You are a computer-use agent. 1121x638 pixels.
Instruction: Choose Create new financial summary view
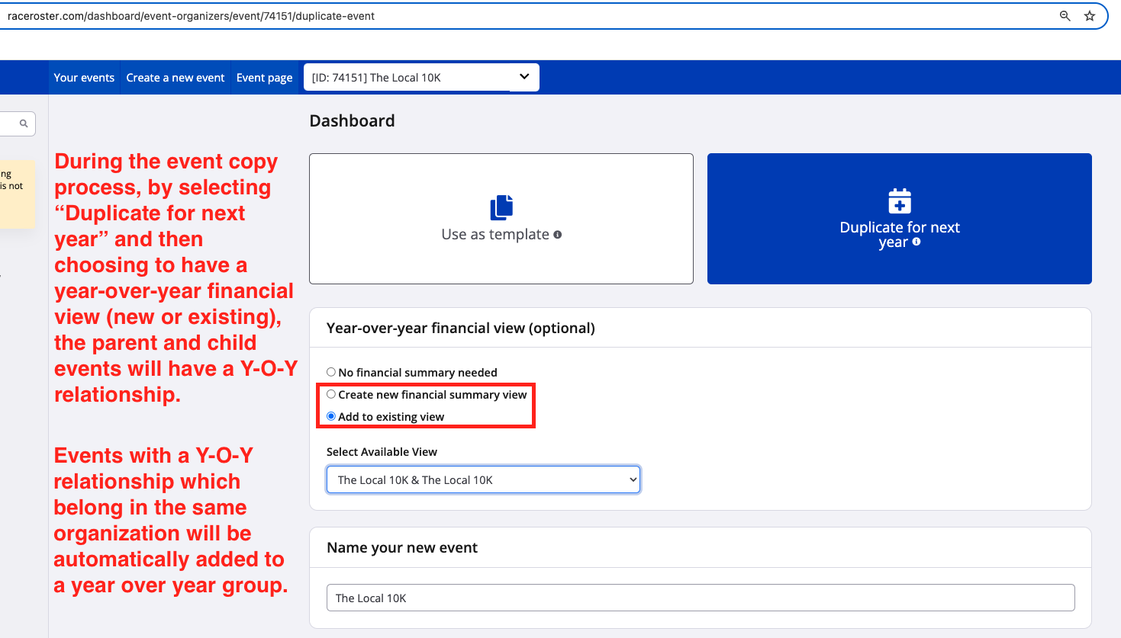click(x=331, y=394)
